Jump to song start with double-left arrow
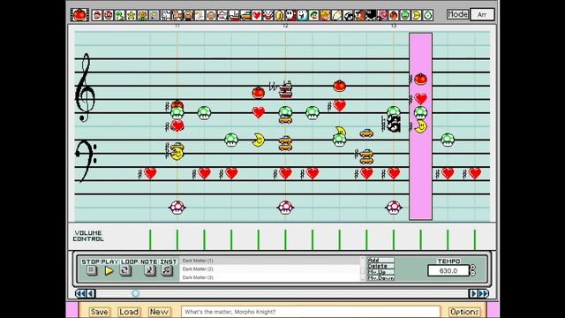Image resolution: width=565 pixels, height=318 pixels. pos(80,293)
